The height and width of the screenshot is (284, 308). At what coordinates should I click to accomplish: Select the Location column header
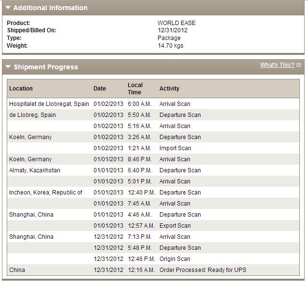click(21, 89)
